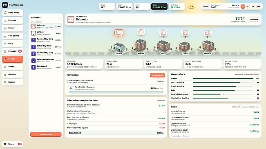Image resolution: width=266 pixels, height=149 pixels.
Task: Click the ULTRIO U logo icon
Action: (x=34, y=33)
